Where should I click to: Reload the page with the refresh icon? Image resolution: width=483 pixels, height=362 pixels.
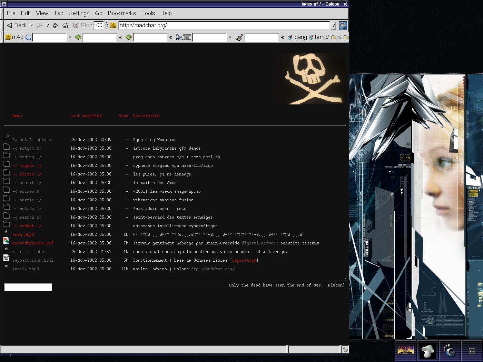click(55, 26)
